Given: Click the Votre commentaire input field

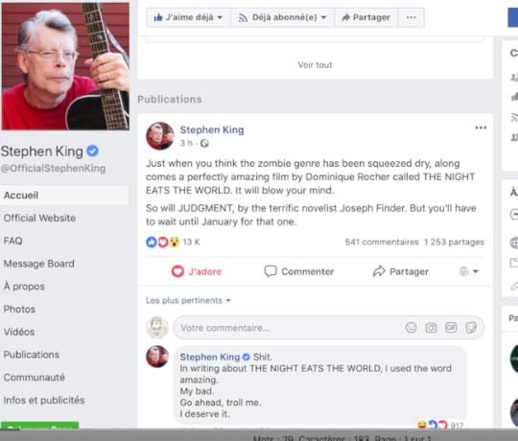Looking at the screenshot, I should point(328,328).
